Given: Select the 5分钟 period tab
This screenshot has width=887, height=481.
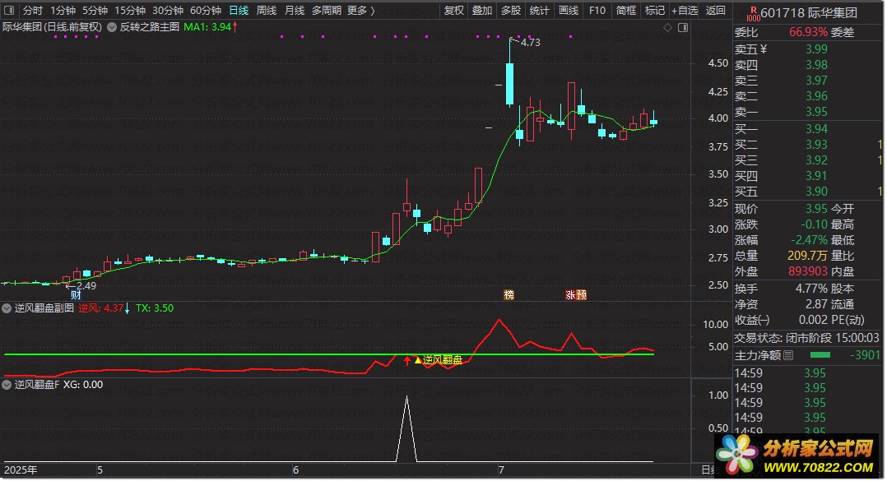Looking at the screenshot, I should [95, 10].
